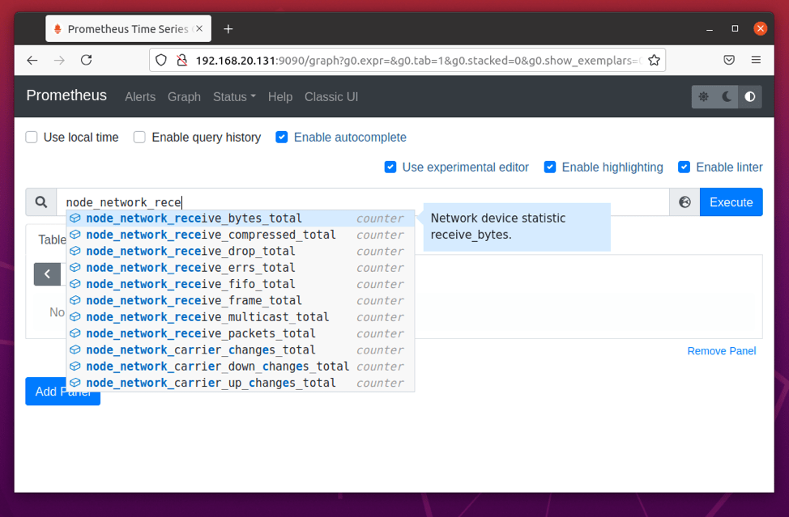Go back with the browser back arrow

click(x=32, y=61)
